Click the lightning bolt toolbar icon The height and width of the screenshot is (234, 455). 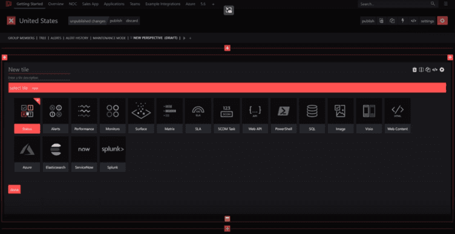tap(402, 21)
